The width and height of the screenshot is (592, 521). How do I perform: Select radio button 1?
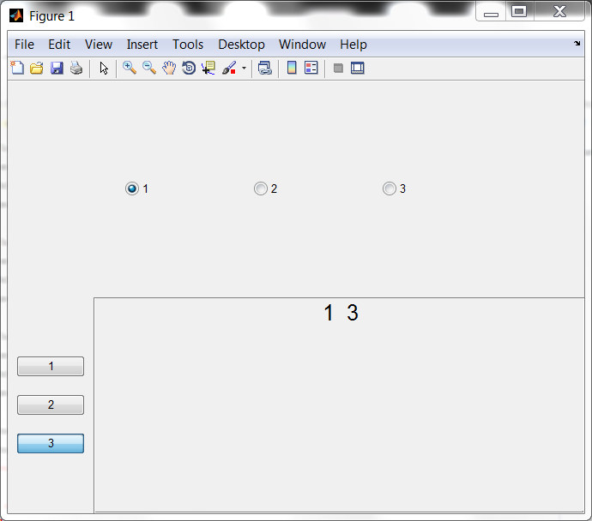[132, 189]
